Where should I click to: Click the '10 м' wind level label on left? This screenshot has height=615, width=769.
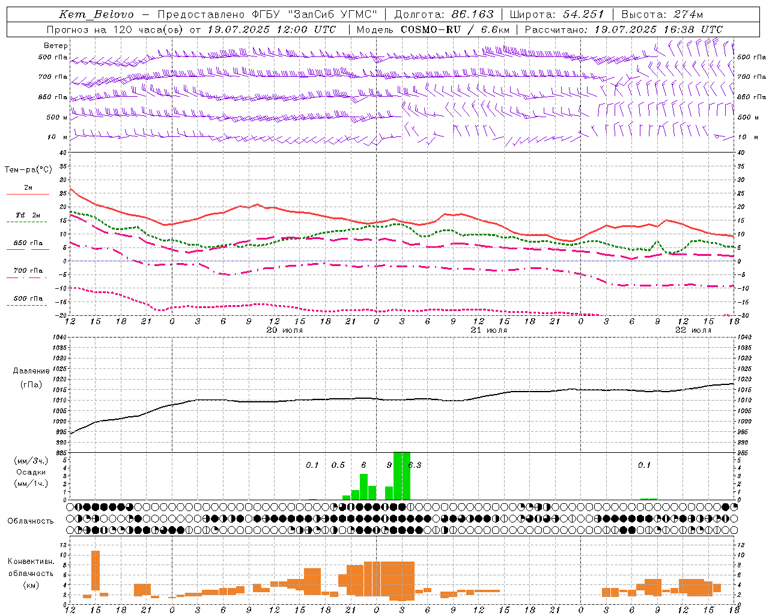point(58,138)
